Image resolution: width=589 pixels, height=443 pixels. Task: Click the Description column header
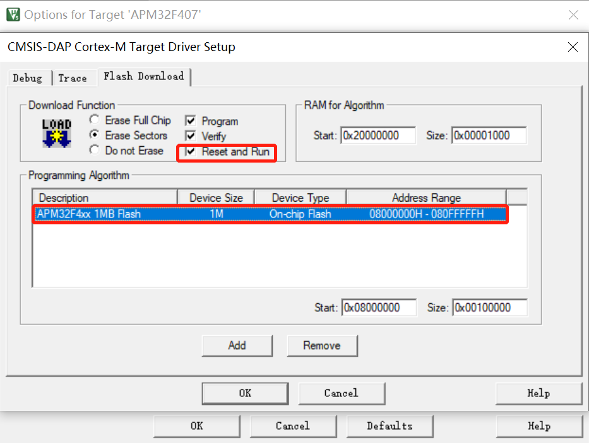[105, 198]
